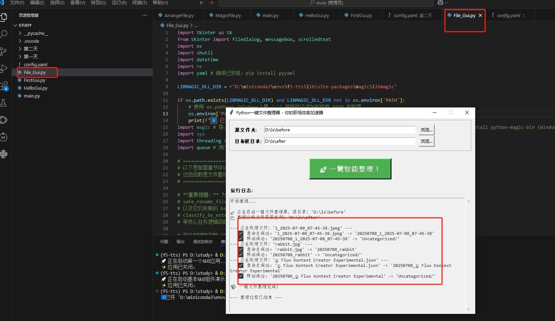
Task: Click the log scrollbar down arrow
Action: tap(468, 309)
